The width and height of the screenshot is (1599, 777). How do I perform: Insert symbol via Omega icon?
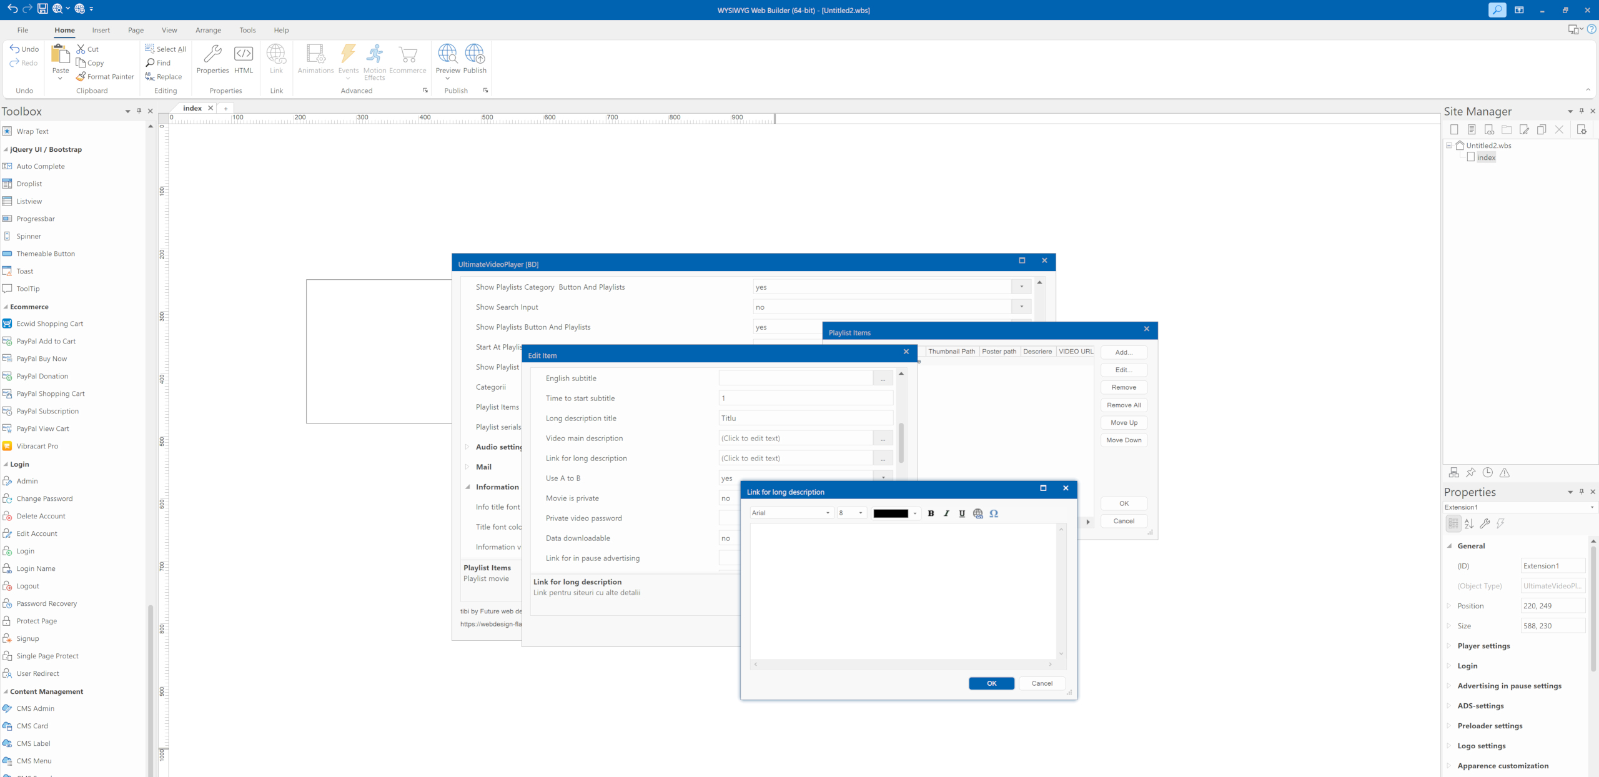pyautogui.click(x=994, y=513)
